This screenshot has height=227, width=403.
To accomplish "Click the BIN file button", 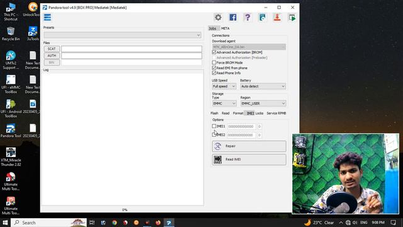I will coord(52,62).
